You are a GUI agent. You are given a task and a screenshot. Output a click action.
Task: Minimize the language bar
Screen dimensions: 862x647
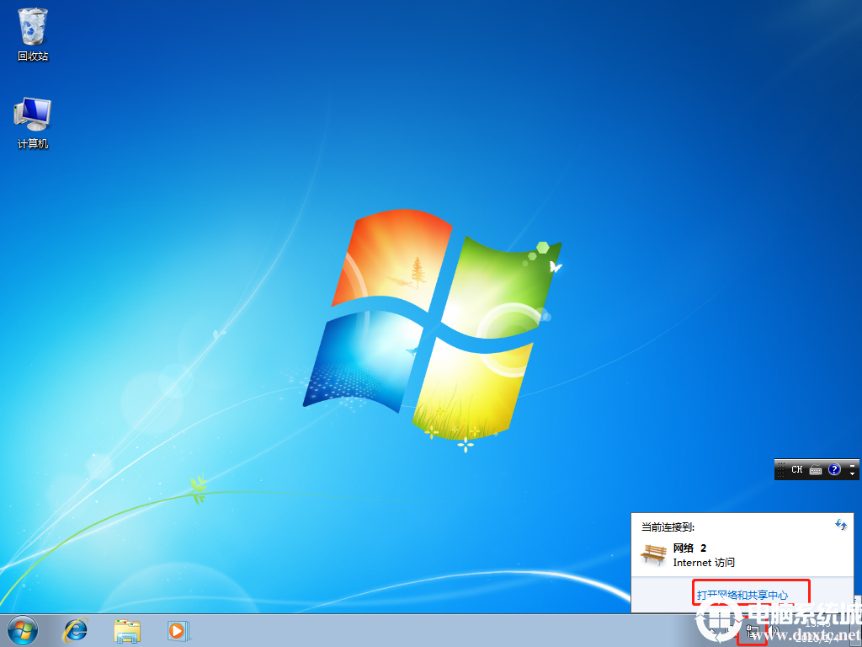852,465
